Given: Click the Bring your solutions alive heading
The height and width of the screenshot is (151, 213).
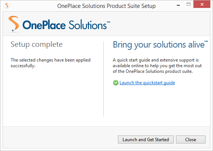Looking at the screenshot, I should coord(159,45).
